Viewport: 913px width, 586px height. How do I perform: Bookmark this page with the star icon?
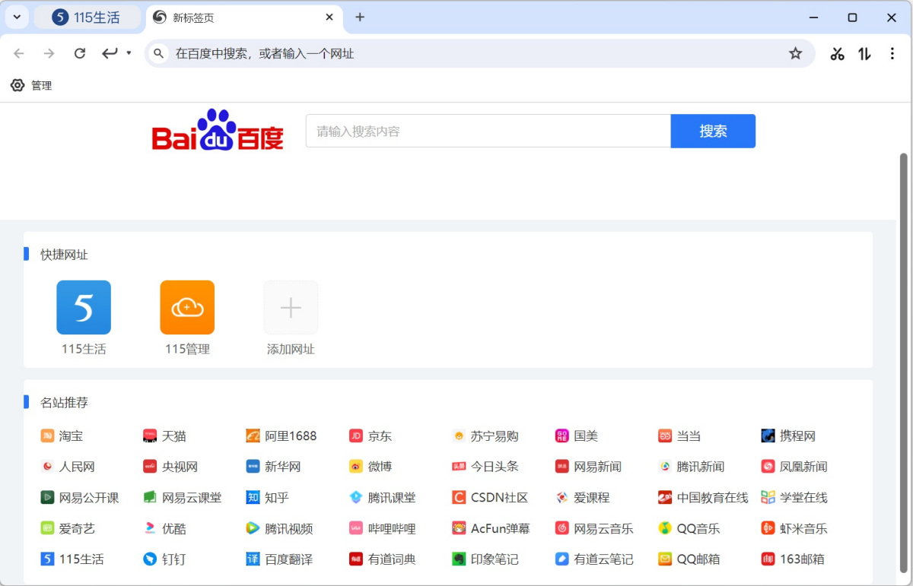click(x=795, y=53)
